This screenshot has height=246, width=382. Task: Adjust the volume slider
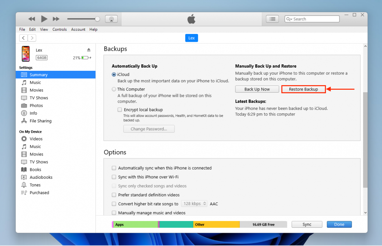tap(83, 19)
